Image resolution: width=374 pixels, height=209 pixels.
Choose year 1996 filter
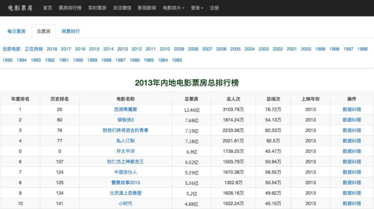tap(362, 49)
